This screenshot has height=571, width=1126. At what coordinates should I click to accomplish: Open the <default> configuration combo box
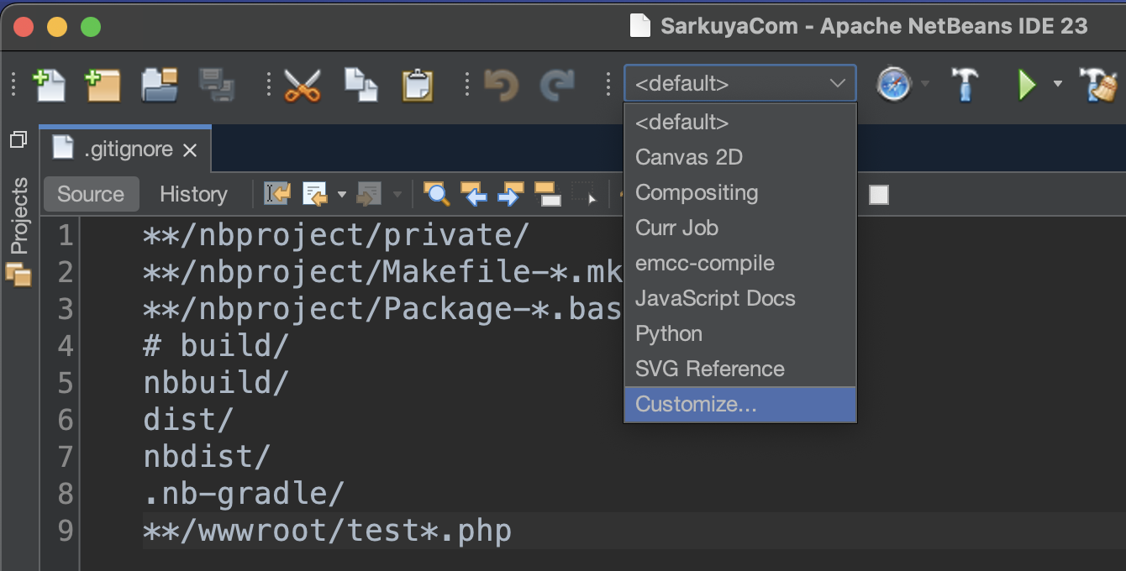coord(740,83)
